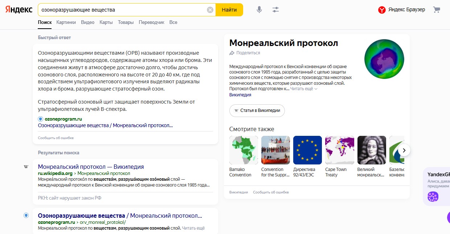Click the Монреальский протокол panel heading

point(284,43)
